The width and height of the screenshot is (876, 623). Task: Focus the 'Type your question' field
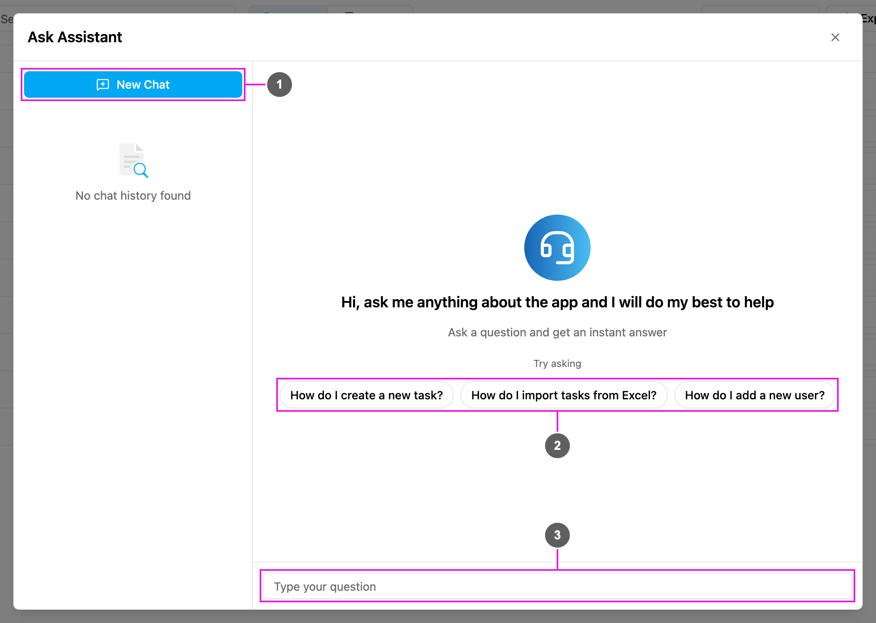(557, 587)
